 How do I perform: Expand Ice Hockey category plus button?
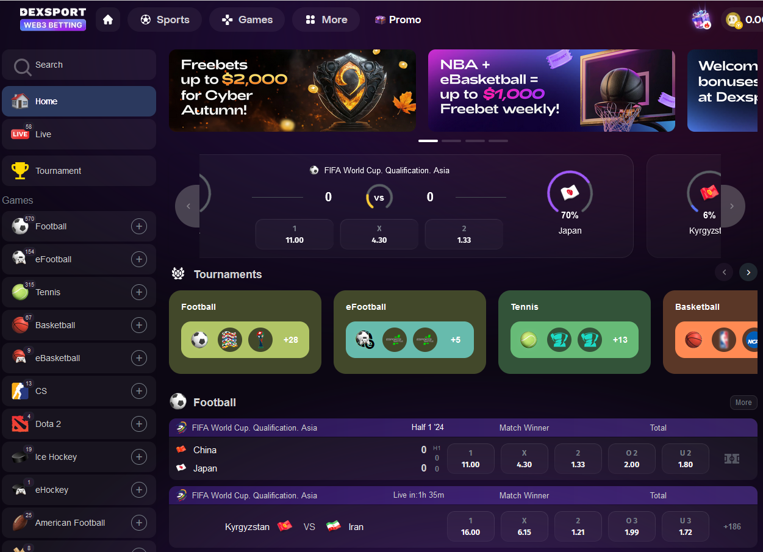pyautogui.click(x=139, y=457)
